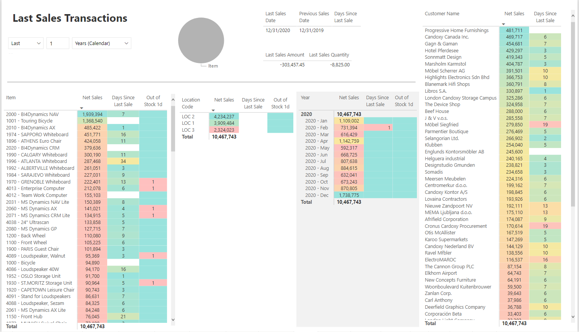Viewport: 579px width, 332px height.
Task: Select location row LOC 1
Action: (188, 123)
